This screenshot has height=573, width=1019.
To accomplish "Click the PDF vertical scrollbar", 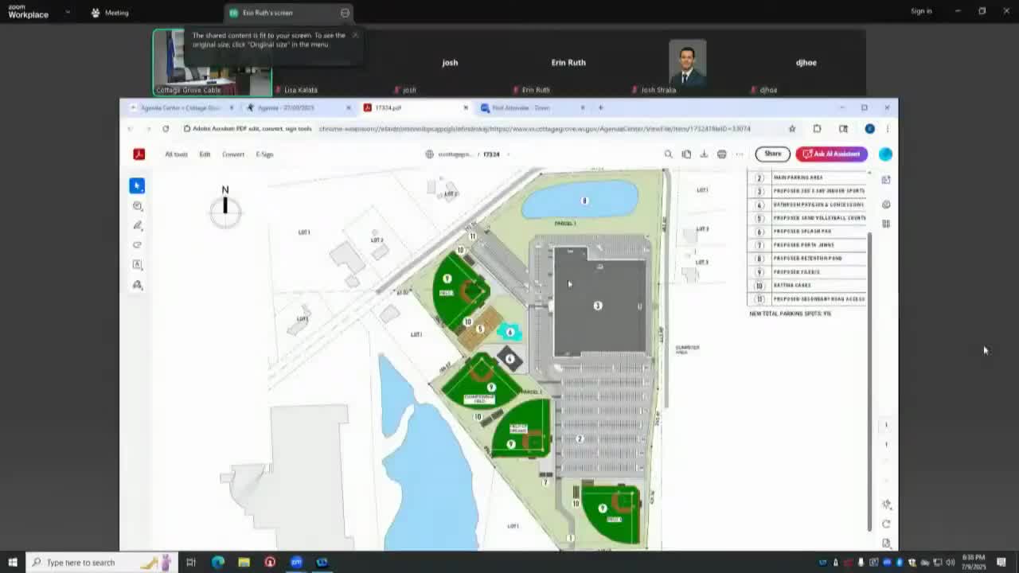I will 869,382.
